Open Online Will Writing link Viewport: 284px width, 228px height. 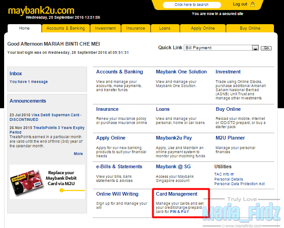[x=117, y=194]
